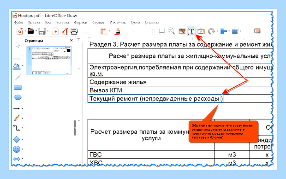The height and width of the screenshot is (179, 286).
Task: Open the Справка menu
Action: point(152,23)
